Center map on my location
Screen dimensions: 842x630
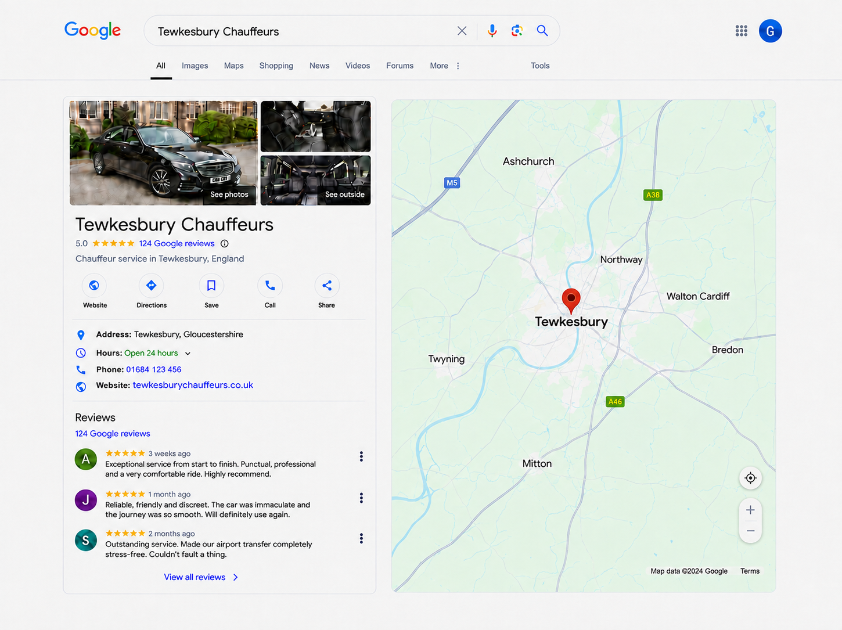pos(750,478)
